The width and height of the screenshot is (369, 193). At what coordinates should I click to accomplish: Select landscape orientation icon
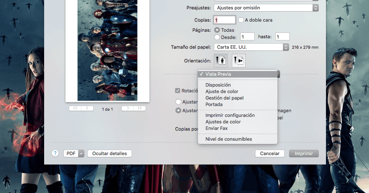239,61
